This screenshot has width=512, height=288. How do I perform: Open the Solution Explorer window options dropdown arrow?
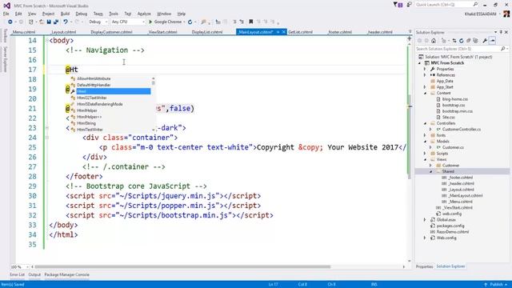pos(495,32)
